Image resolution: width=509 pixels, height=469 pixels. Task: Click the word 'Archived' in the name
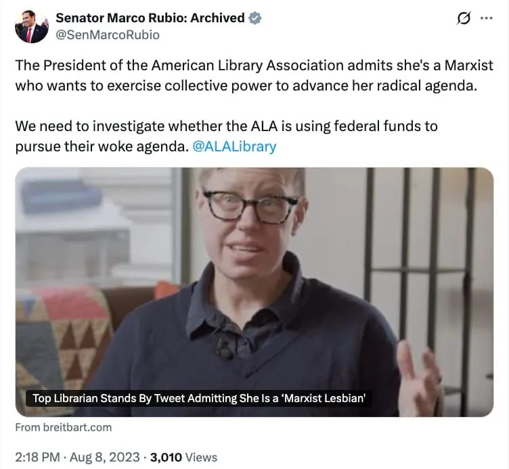(217, 18)
